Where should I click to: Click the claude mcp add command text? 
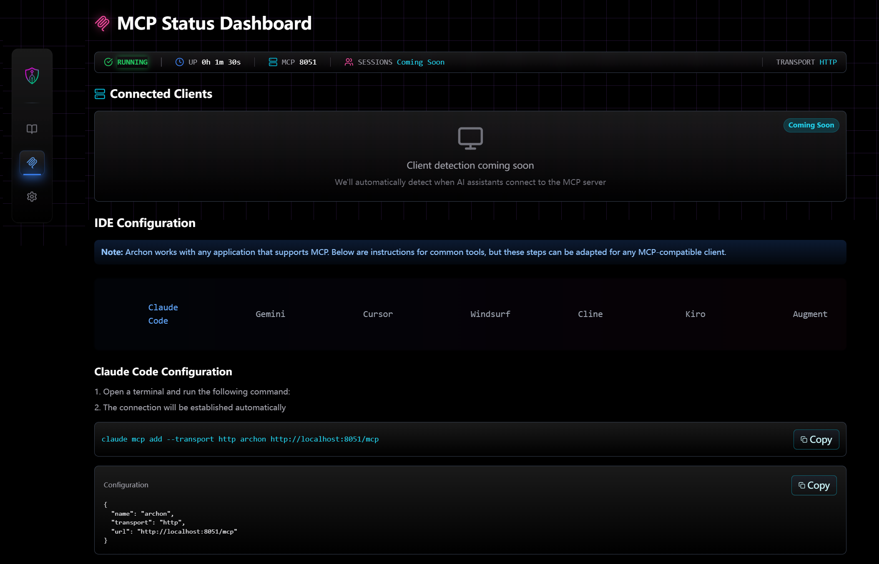coord(240,439)
